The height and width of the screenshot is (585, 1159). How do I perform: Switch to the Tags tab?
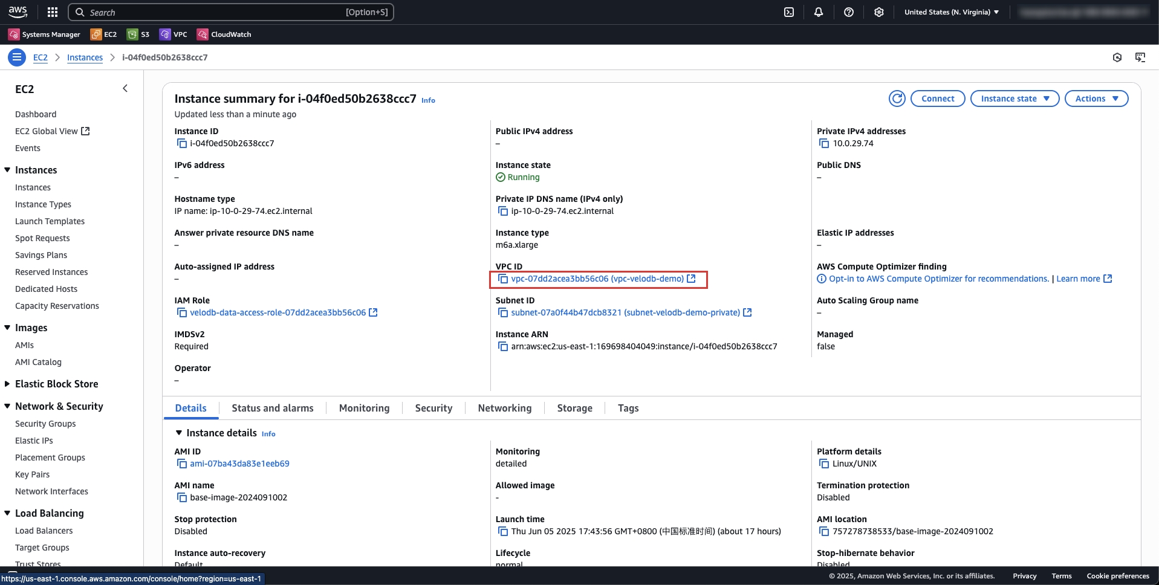[628, 408]
